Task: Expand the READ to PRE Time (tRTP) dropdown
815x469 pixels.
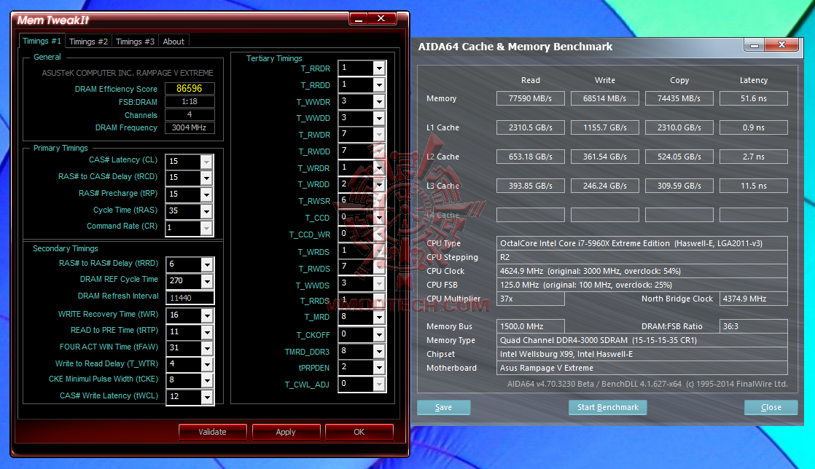Action: pyautogui.click(x=207, y=332)
